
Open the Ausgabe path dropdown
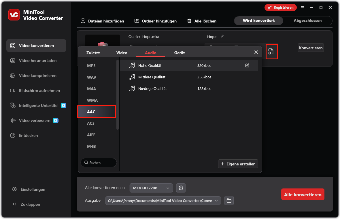pos(163,201)
